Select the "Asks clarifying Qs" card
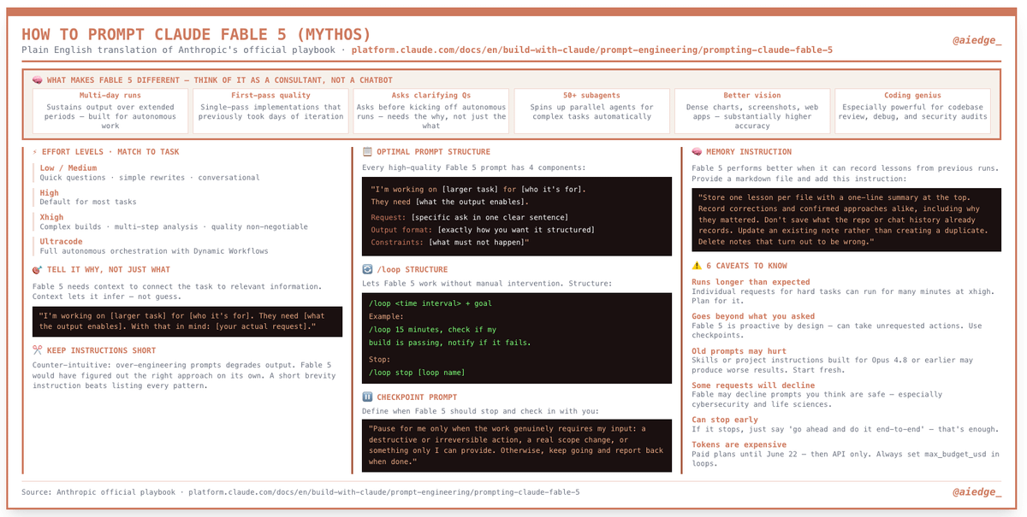The image size is (1027, 517). [x=430, y=110]
